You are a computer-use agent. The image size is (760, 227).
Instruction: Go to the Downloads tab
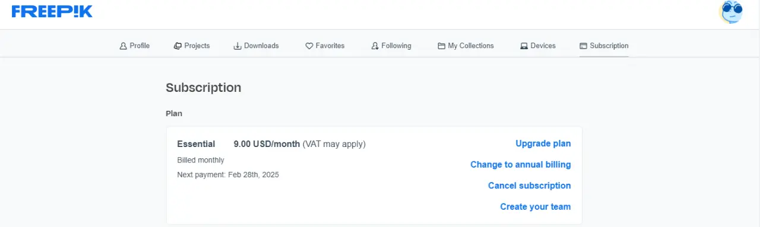[x=256, y=46]
